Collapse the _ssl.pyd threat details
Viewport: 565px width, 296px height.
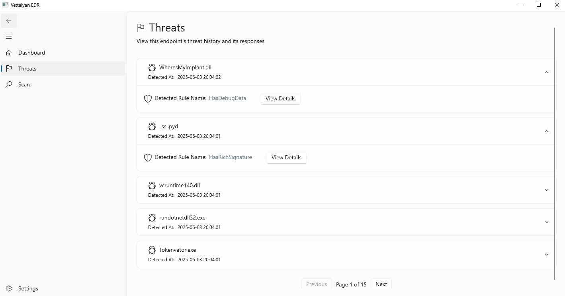(546, 131)
